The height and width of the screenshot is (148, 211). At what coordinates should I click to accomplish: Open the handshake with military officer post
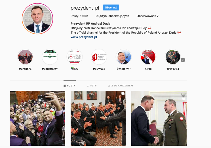point(159,118)
